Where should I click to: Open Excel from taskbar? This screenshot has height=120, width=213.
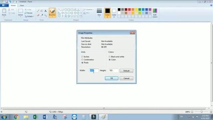coord(36,117)
